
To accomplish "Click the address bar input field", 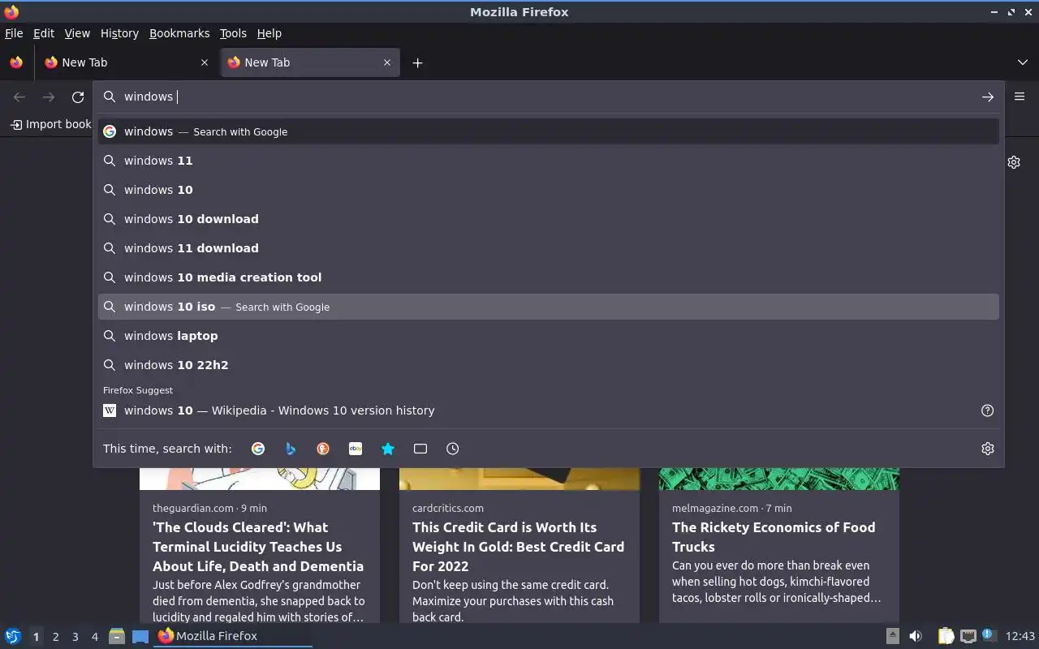I will (x=548, y=97).
